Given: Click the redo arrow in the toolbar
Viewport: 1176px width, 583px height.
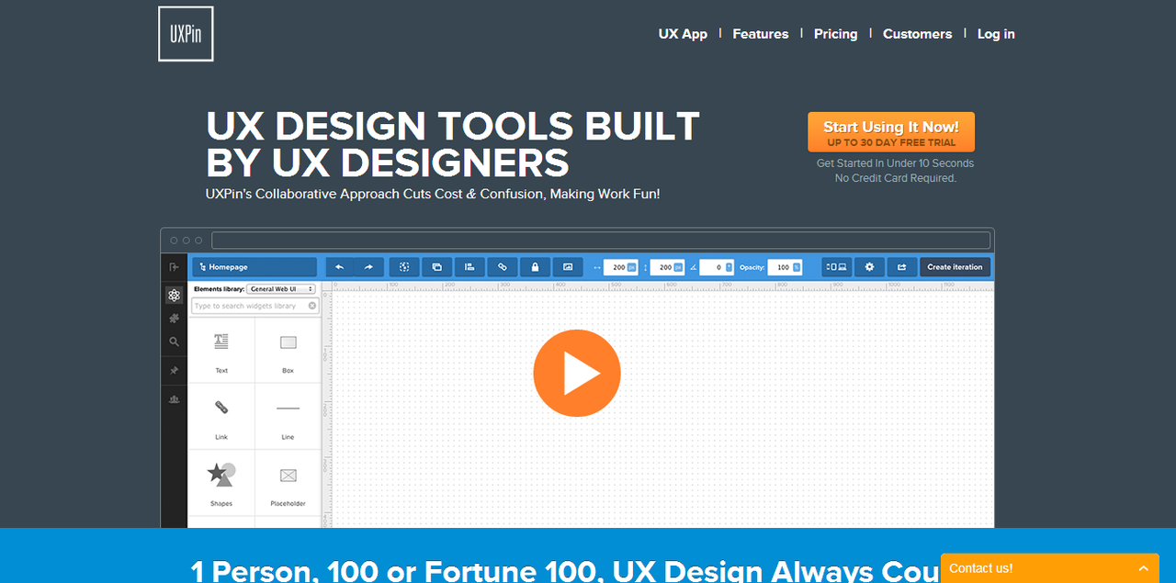Looking at the screenshot, I should [x=368, y=267].
